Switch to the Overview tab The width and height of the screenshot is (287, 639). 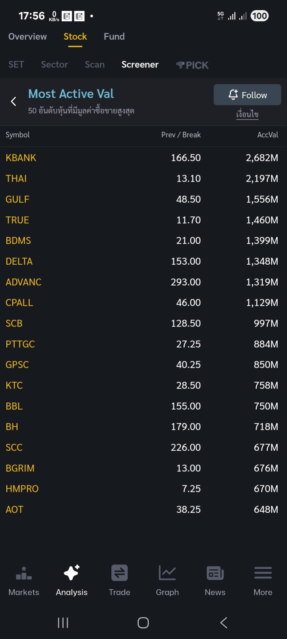28,37
